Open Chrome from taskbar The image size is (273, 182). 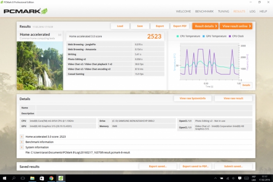click(51, 178)
